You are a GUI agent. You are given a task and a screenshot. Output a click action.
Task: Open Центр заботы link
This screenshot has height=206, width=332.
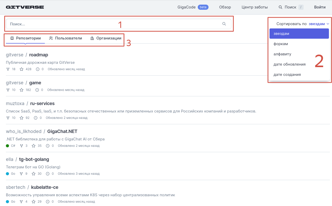click(x=255, y=7)
